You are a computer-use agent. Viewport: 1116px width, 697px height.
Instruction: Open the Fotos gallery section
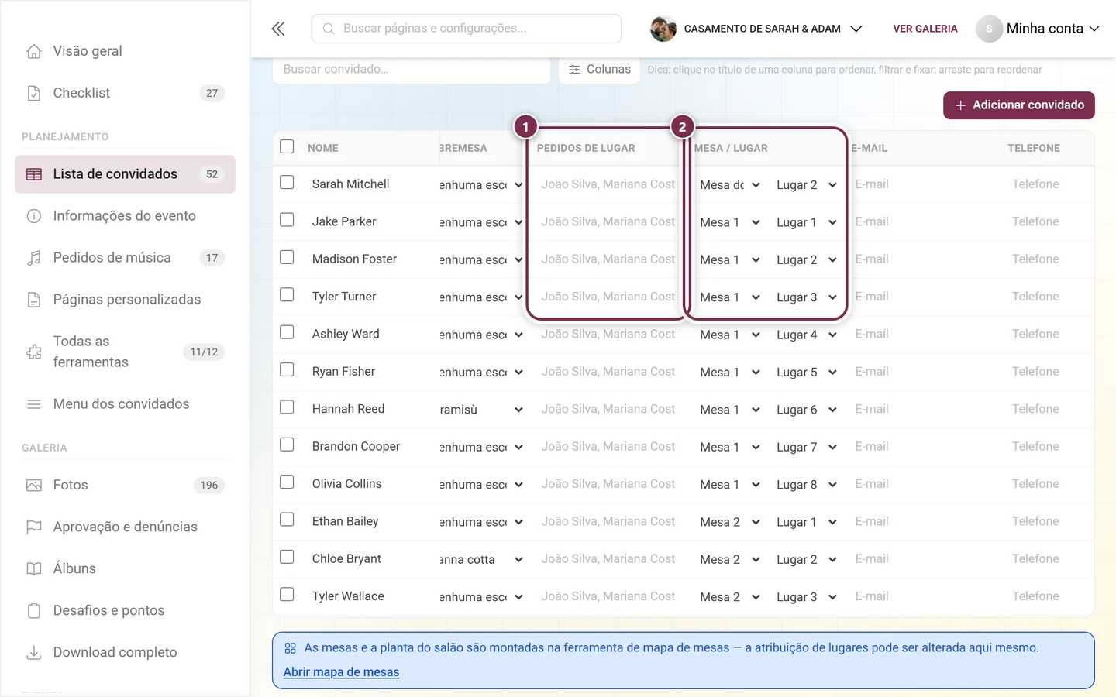[125, 486]
